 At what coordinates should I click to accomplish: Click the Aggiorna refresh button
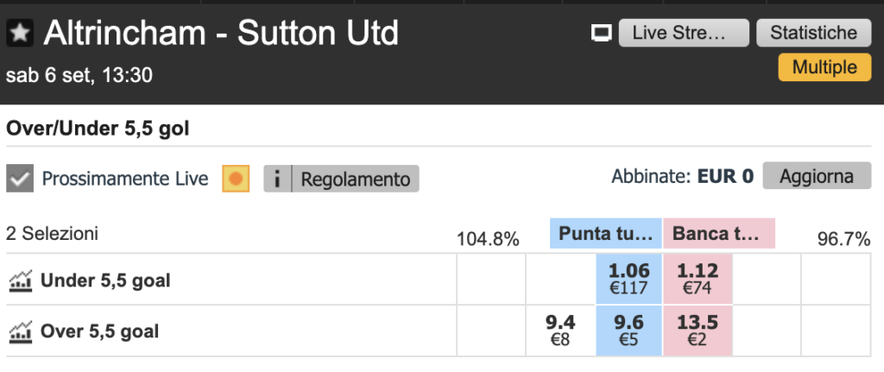point(817,176)
